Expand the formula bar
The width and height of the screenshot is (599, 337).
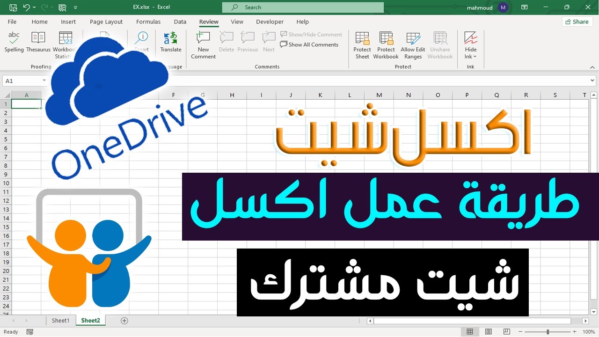[593, 81]
